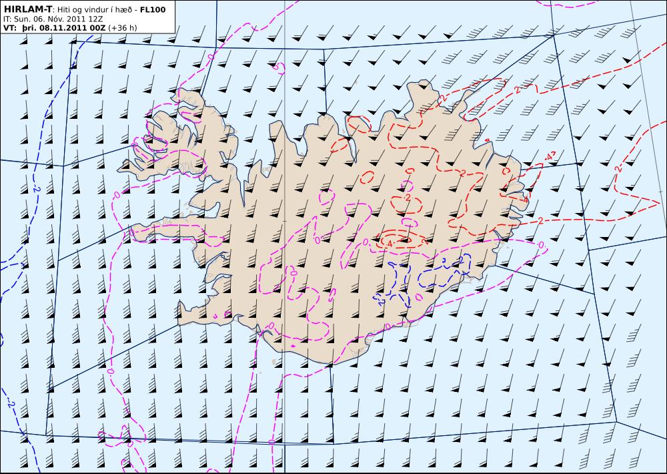Click the FL100 flight level label
Screen dimensions: 667x474
click(x=153, y=10)
